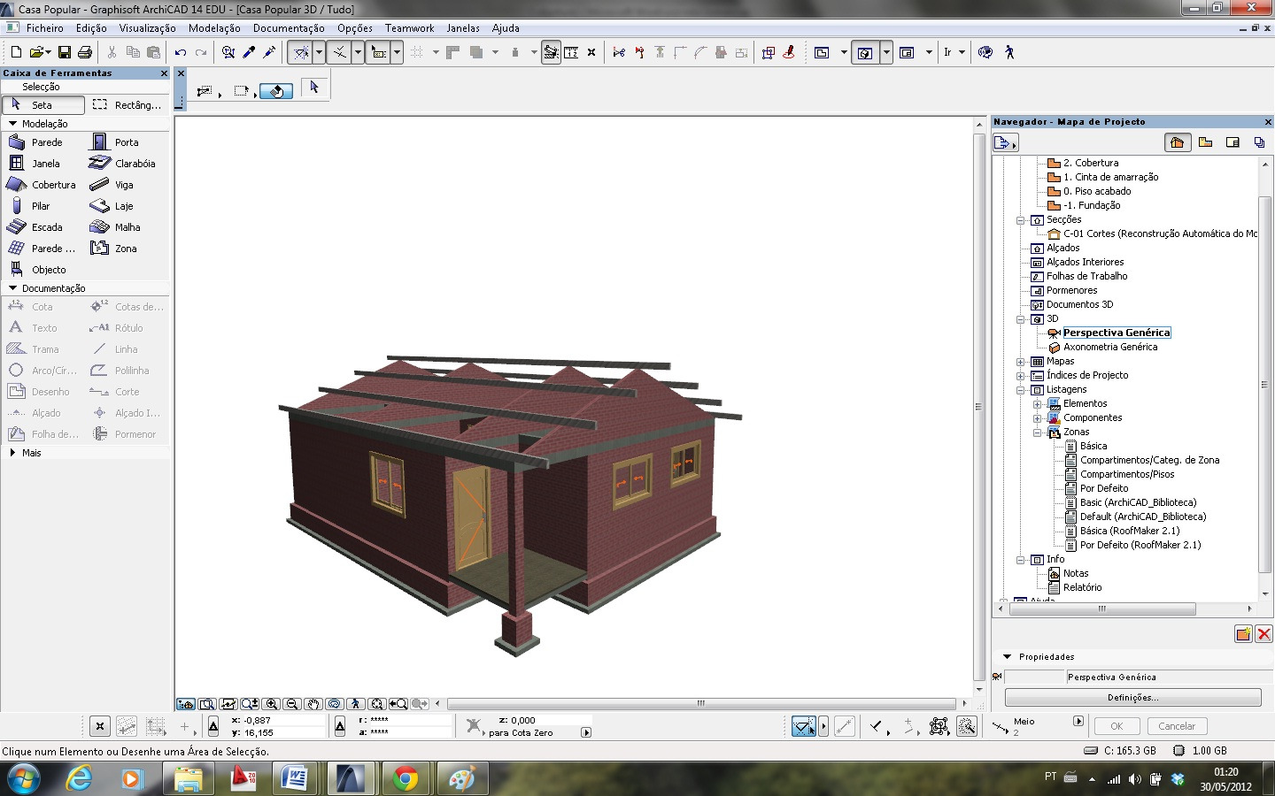The width and height of the screenshot is (1275, 796).
Task: Click the Windows Start button
Action: pyautogui.click(x=24, y=778)
